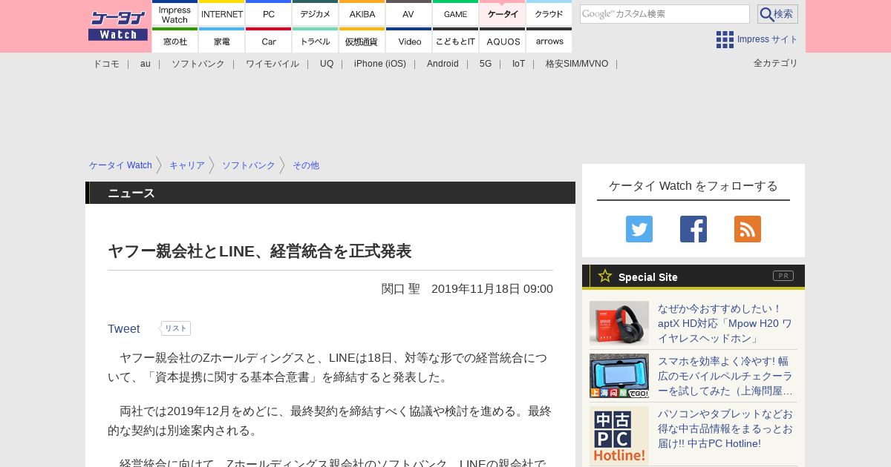Go to the 格安SIM/MVNO category
Image resolution: width=891 pixels, height=467 pixels.
click(577, 64)
